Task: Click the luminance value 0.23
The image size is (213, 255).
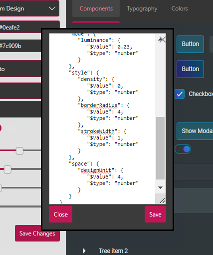Action: coord(123,47)
